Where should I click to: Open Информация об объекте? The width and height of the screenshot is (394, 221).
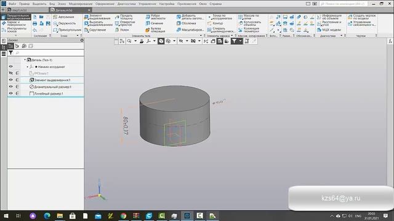(329, 17)
